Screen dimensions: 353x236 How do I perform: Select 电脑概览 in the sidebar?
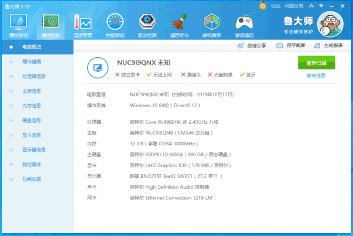[x=38, y=47]
